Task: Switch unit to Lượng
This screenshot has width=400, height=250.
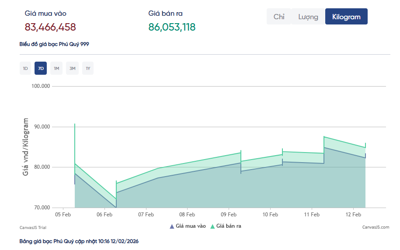Action: 308,17
